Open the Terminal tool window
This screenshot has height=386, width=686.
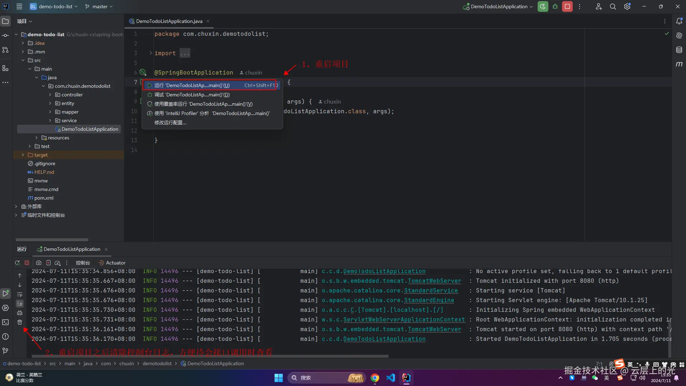point(5,322)
